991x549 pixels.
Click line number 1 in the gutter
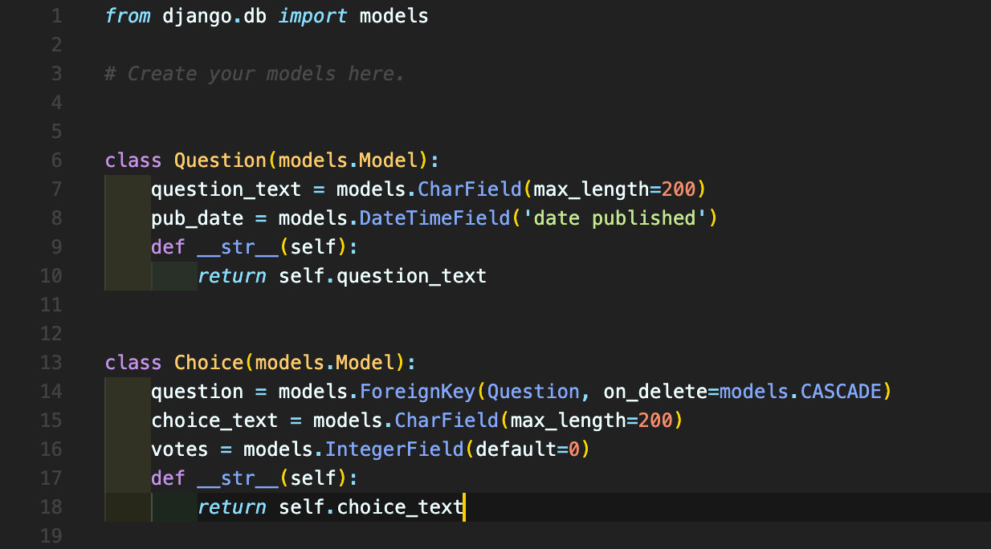tap(56, 16)
